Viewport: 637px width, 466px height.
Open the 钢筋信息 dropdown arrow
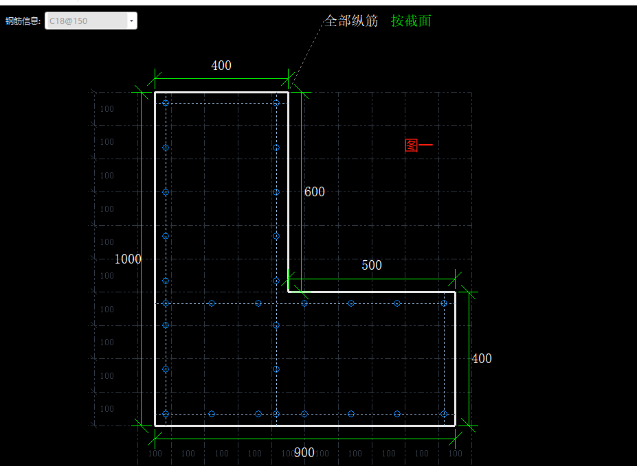[x=132, y=21]
